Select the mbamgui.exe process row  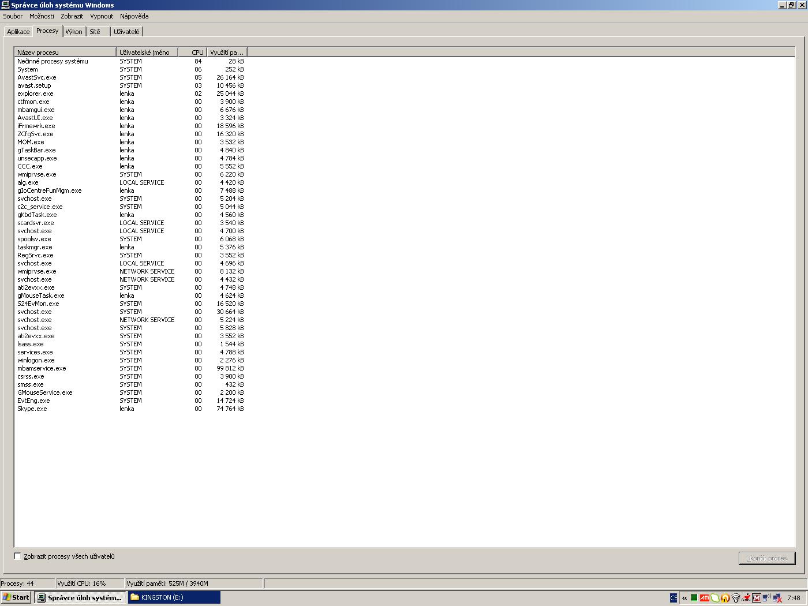click(x=130, y=110)
